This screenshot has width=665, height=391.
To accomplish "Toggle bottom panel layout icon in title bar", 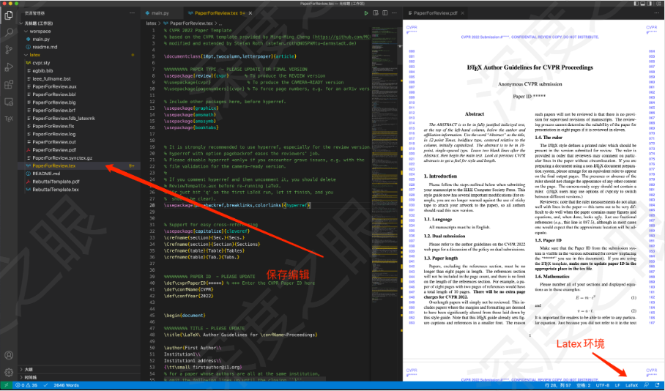I will (643, 4).
